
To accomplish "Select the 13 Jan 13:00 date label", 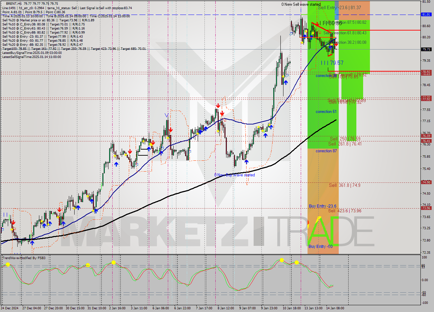I will [x=313, y=308].
